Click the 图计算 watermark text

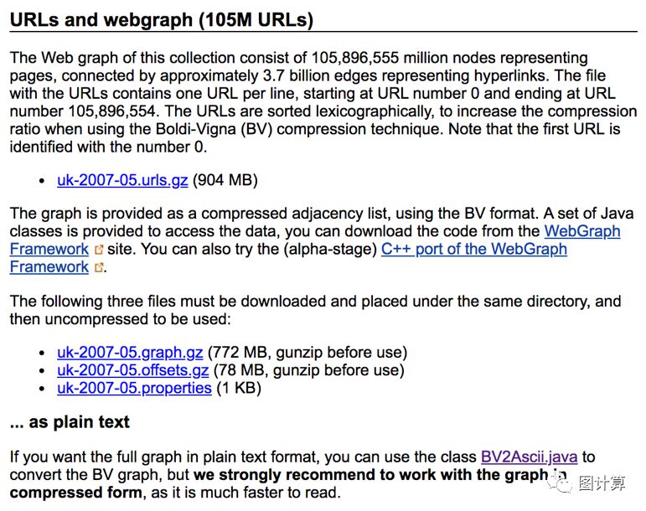tap(601, 484)
